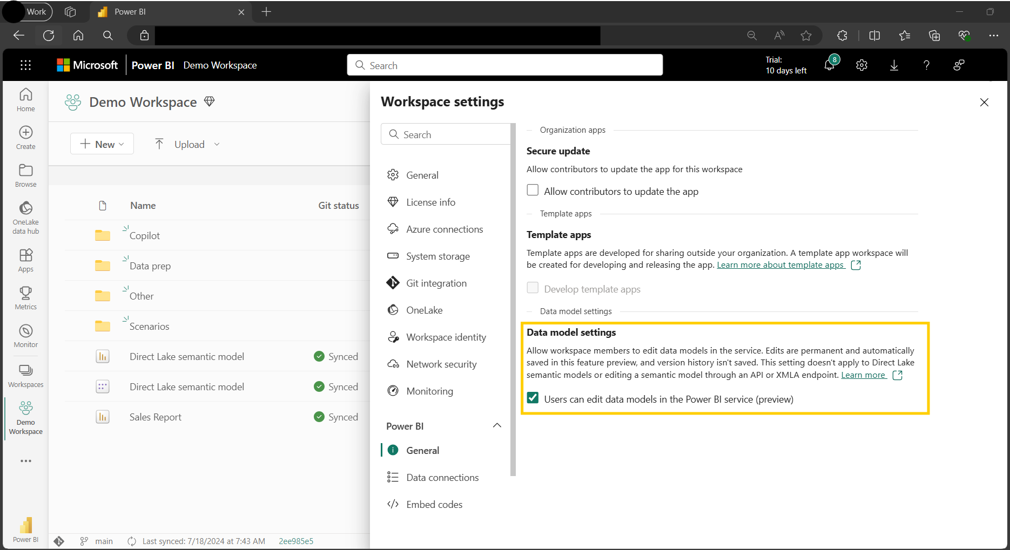Image resolution: width=1010 pixels, height=550 pixels.
Task: Open the OneLake data hub sidebar icon
Action: (x=25, y=218)
